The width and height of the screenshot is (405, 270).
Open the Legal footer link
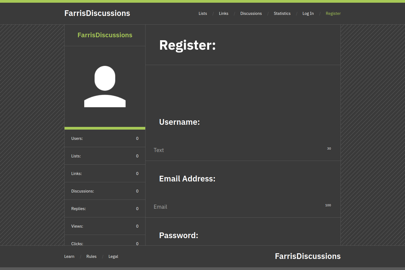click(113, 256)
